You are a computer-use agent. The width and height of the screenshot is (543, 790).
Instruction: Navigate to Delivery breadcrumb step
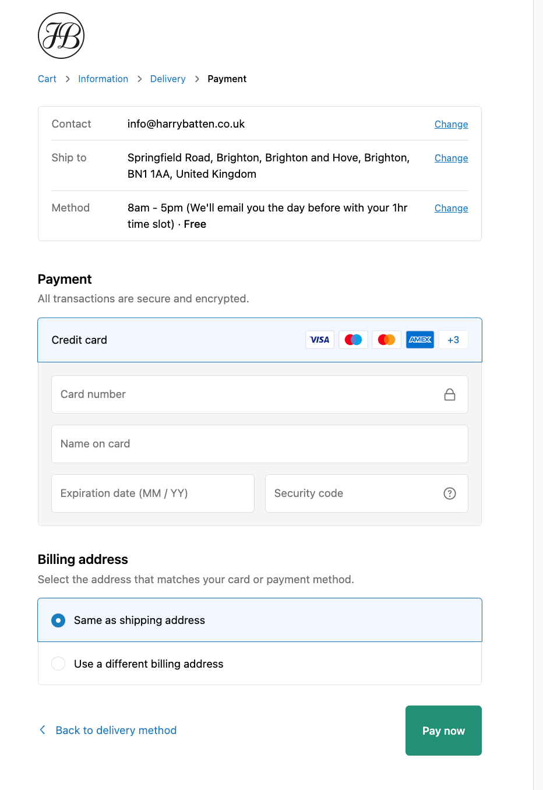tap(168, 79)
